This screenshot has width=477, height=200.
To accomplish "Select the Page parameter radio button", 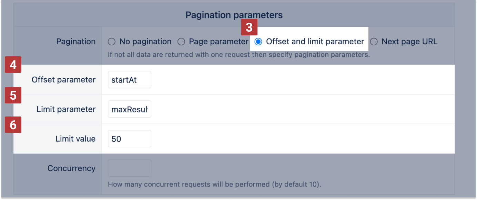I will [181, 41].
